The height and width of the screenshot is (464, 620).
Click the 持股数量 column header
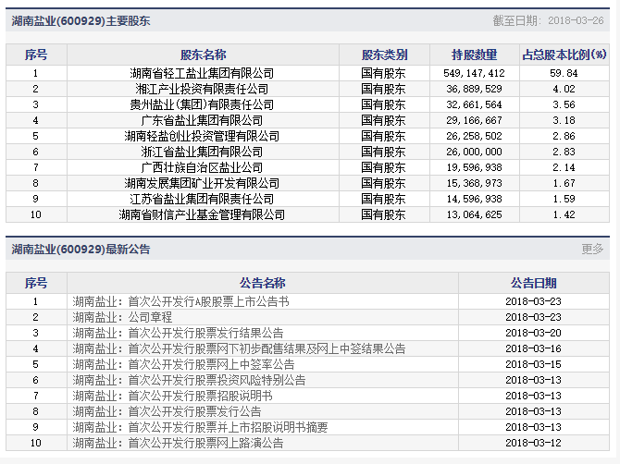(x=474, y=55)
